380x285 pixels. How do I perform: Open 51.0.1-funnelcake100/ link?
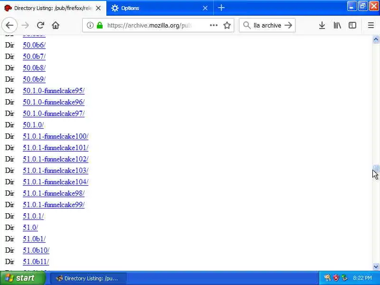[56, 136]
